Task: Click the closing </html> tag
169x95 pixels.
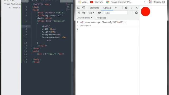Action: pyautogui.click(x=36, y=62)
